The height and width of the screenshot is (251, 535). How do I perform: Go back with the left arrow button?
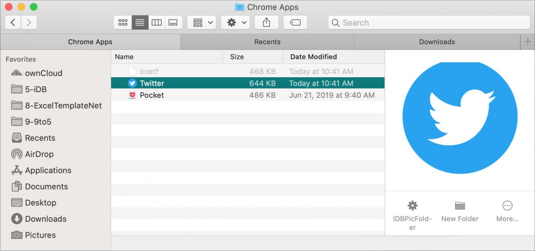point(13,23)
